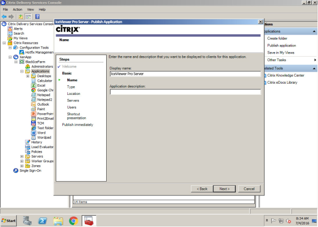
Task: Collapse the XenApp tree node
Action: [x=10, y=57]
